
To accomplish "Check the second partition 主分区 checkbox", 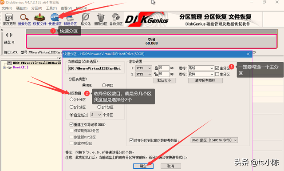I will (217, 74).
